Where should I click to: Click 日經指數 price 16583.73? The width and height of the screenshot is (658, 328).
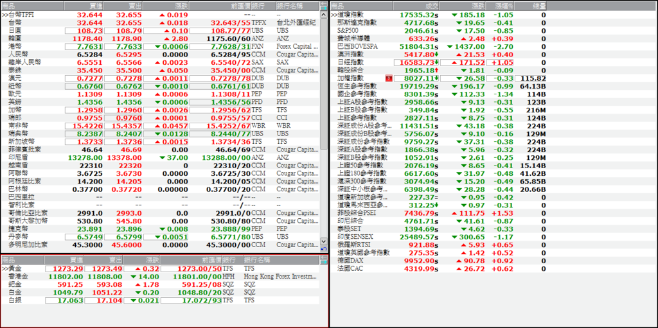coord(416,62)
